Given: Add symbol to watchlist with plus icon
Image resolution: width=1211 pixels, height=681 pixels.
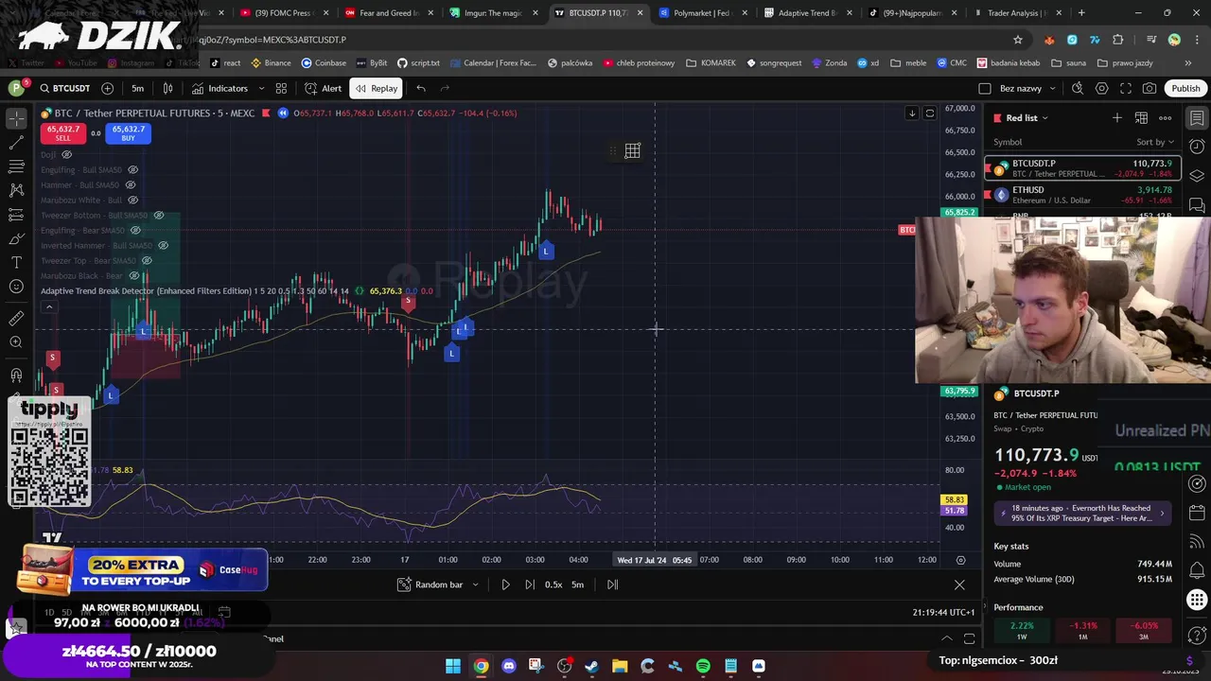Looking at the screenshot, I should tap(1117, 117).
